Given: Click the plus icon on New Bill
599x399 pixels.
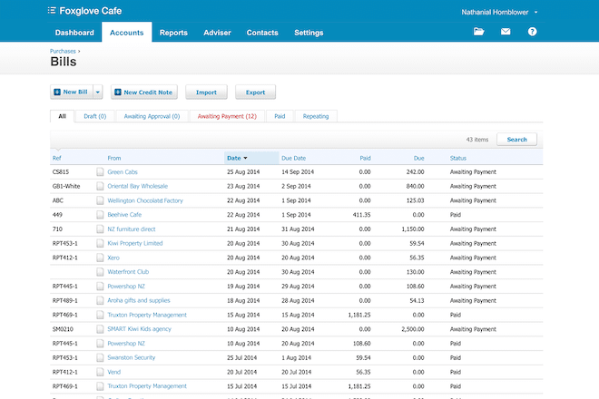Looking at the screenshot, I should tap(57, 92).
